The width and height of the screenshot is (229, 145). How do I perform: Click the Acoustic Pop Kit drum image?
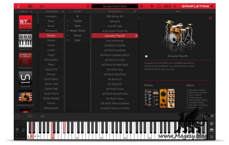[x=179, y=34]
